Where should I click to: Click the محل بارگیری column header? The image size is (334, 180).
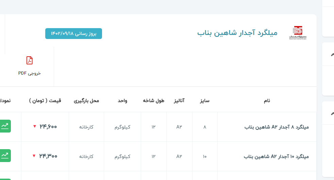[86, 101]
